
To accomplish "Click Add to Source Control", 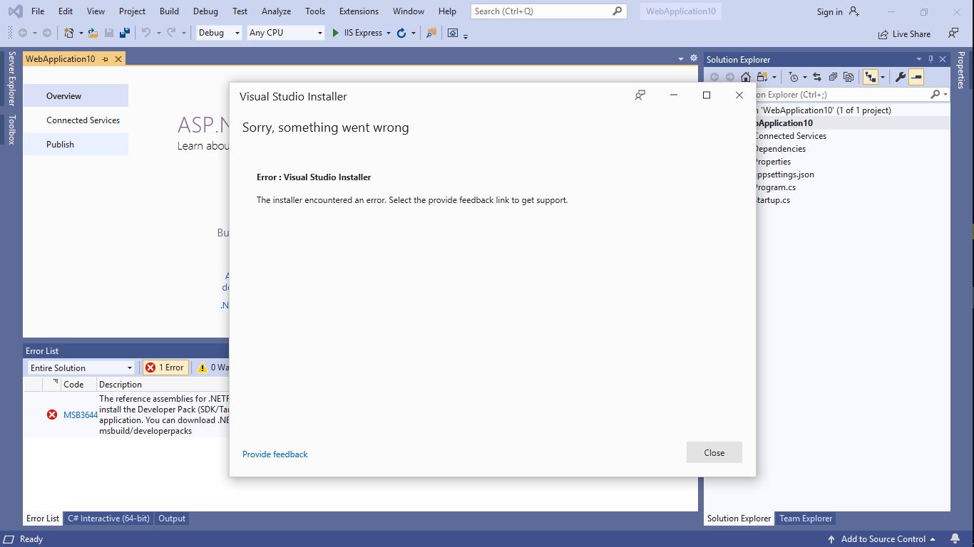I will pyautogui.click(x=883, y=539).
